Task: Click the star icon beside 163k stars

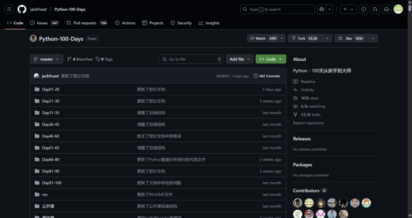Action: click(295, 98)
